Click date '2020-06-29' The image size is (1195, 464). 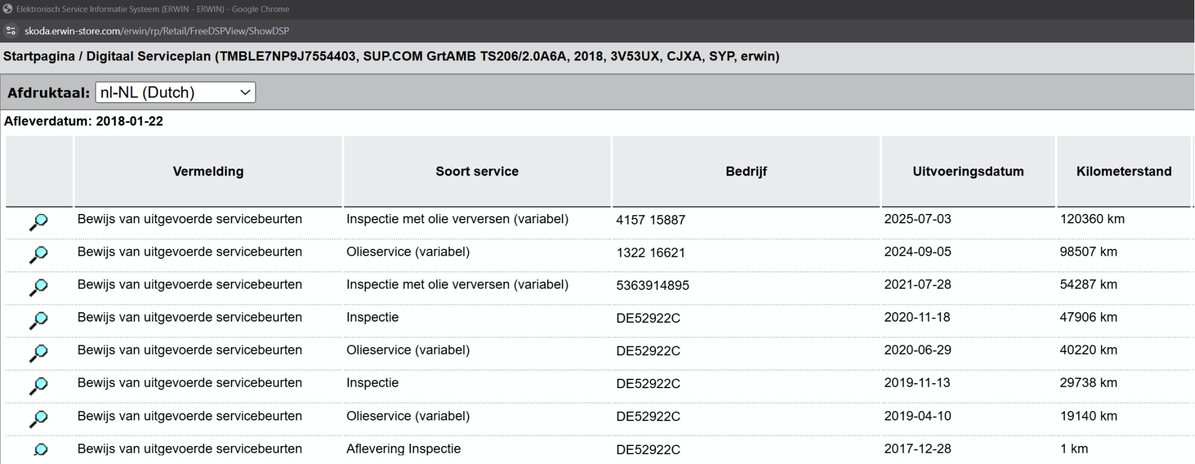(x=917, y=350)
